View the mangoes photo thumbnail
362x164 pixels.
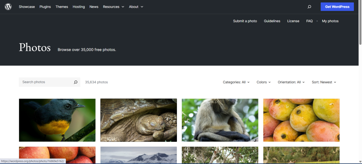(301, 120)
